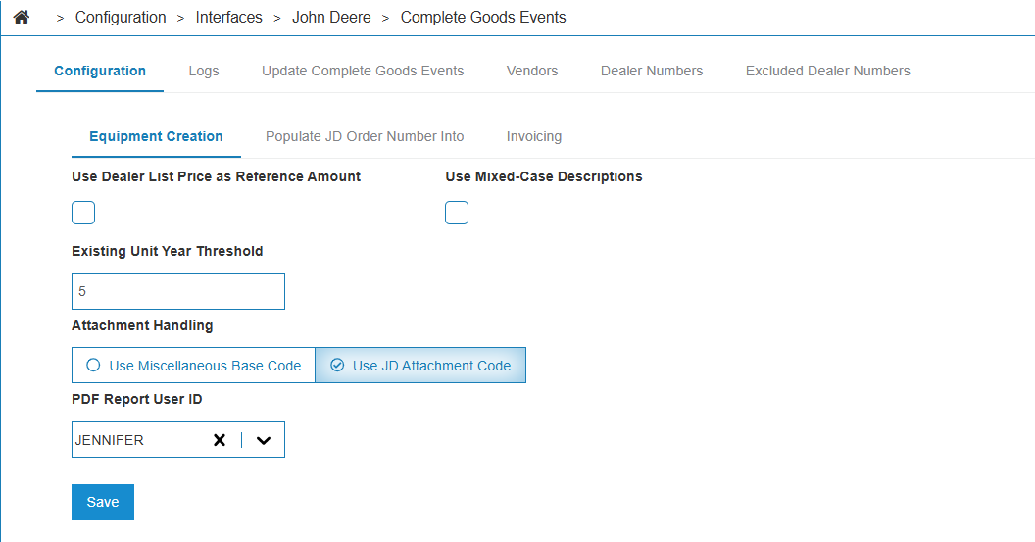Screen dimensions: 1035x542
Task: Open Excluded Dealer Numbers tab
Action: click(x=828, y=71)
